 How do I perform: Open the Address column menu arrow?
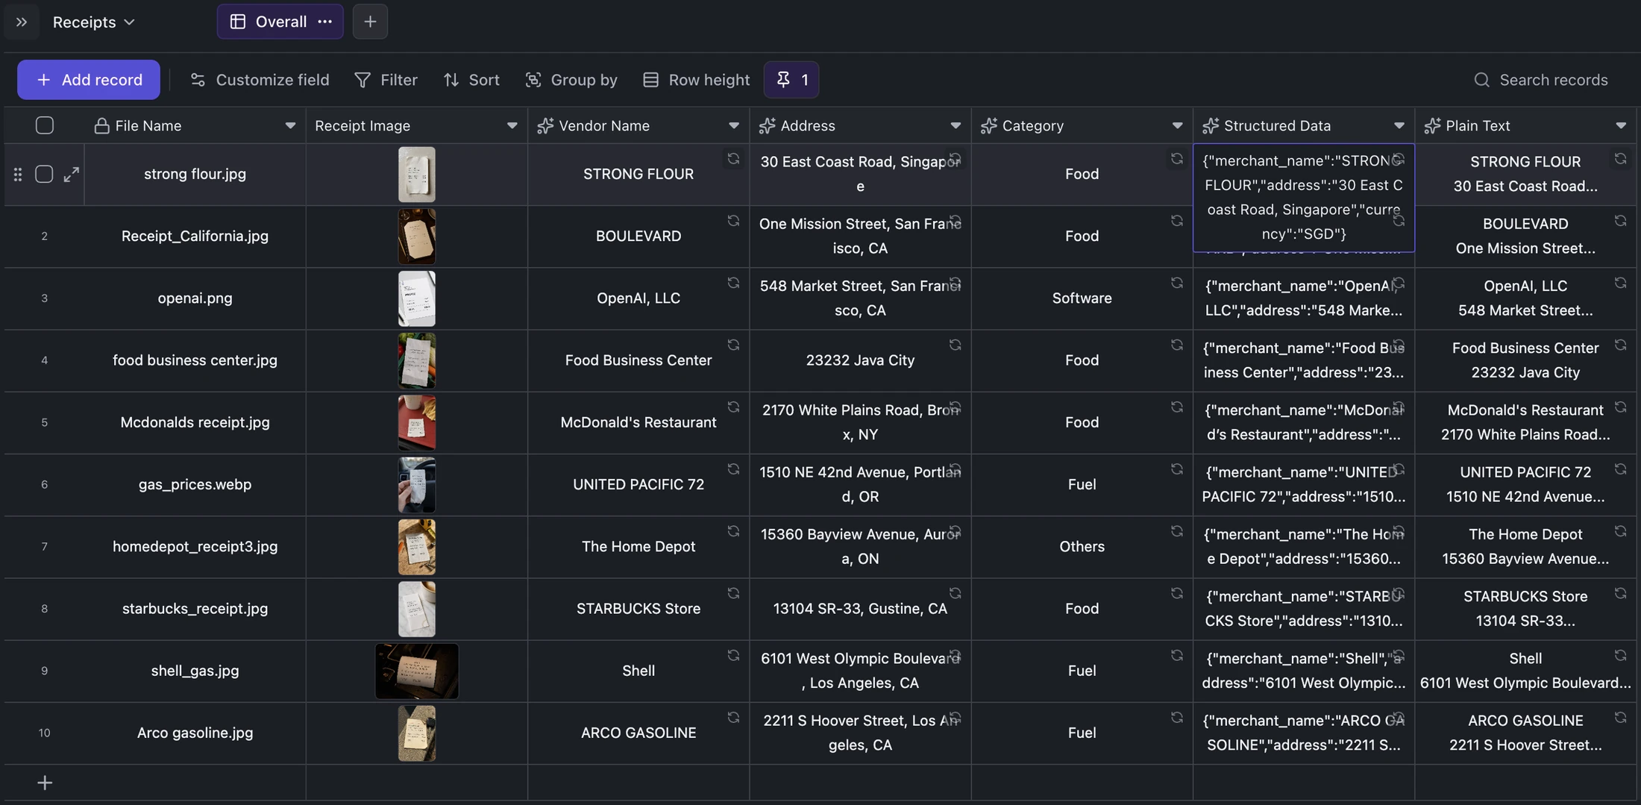[x=955, y=125]
